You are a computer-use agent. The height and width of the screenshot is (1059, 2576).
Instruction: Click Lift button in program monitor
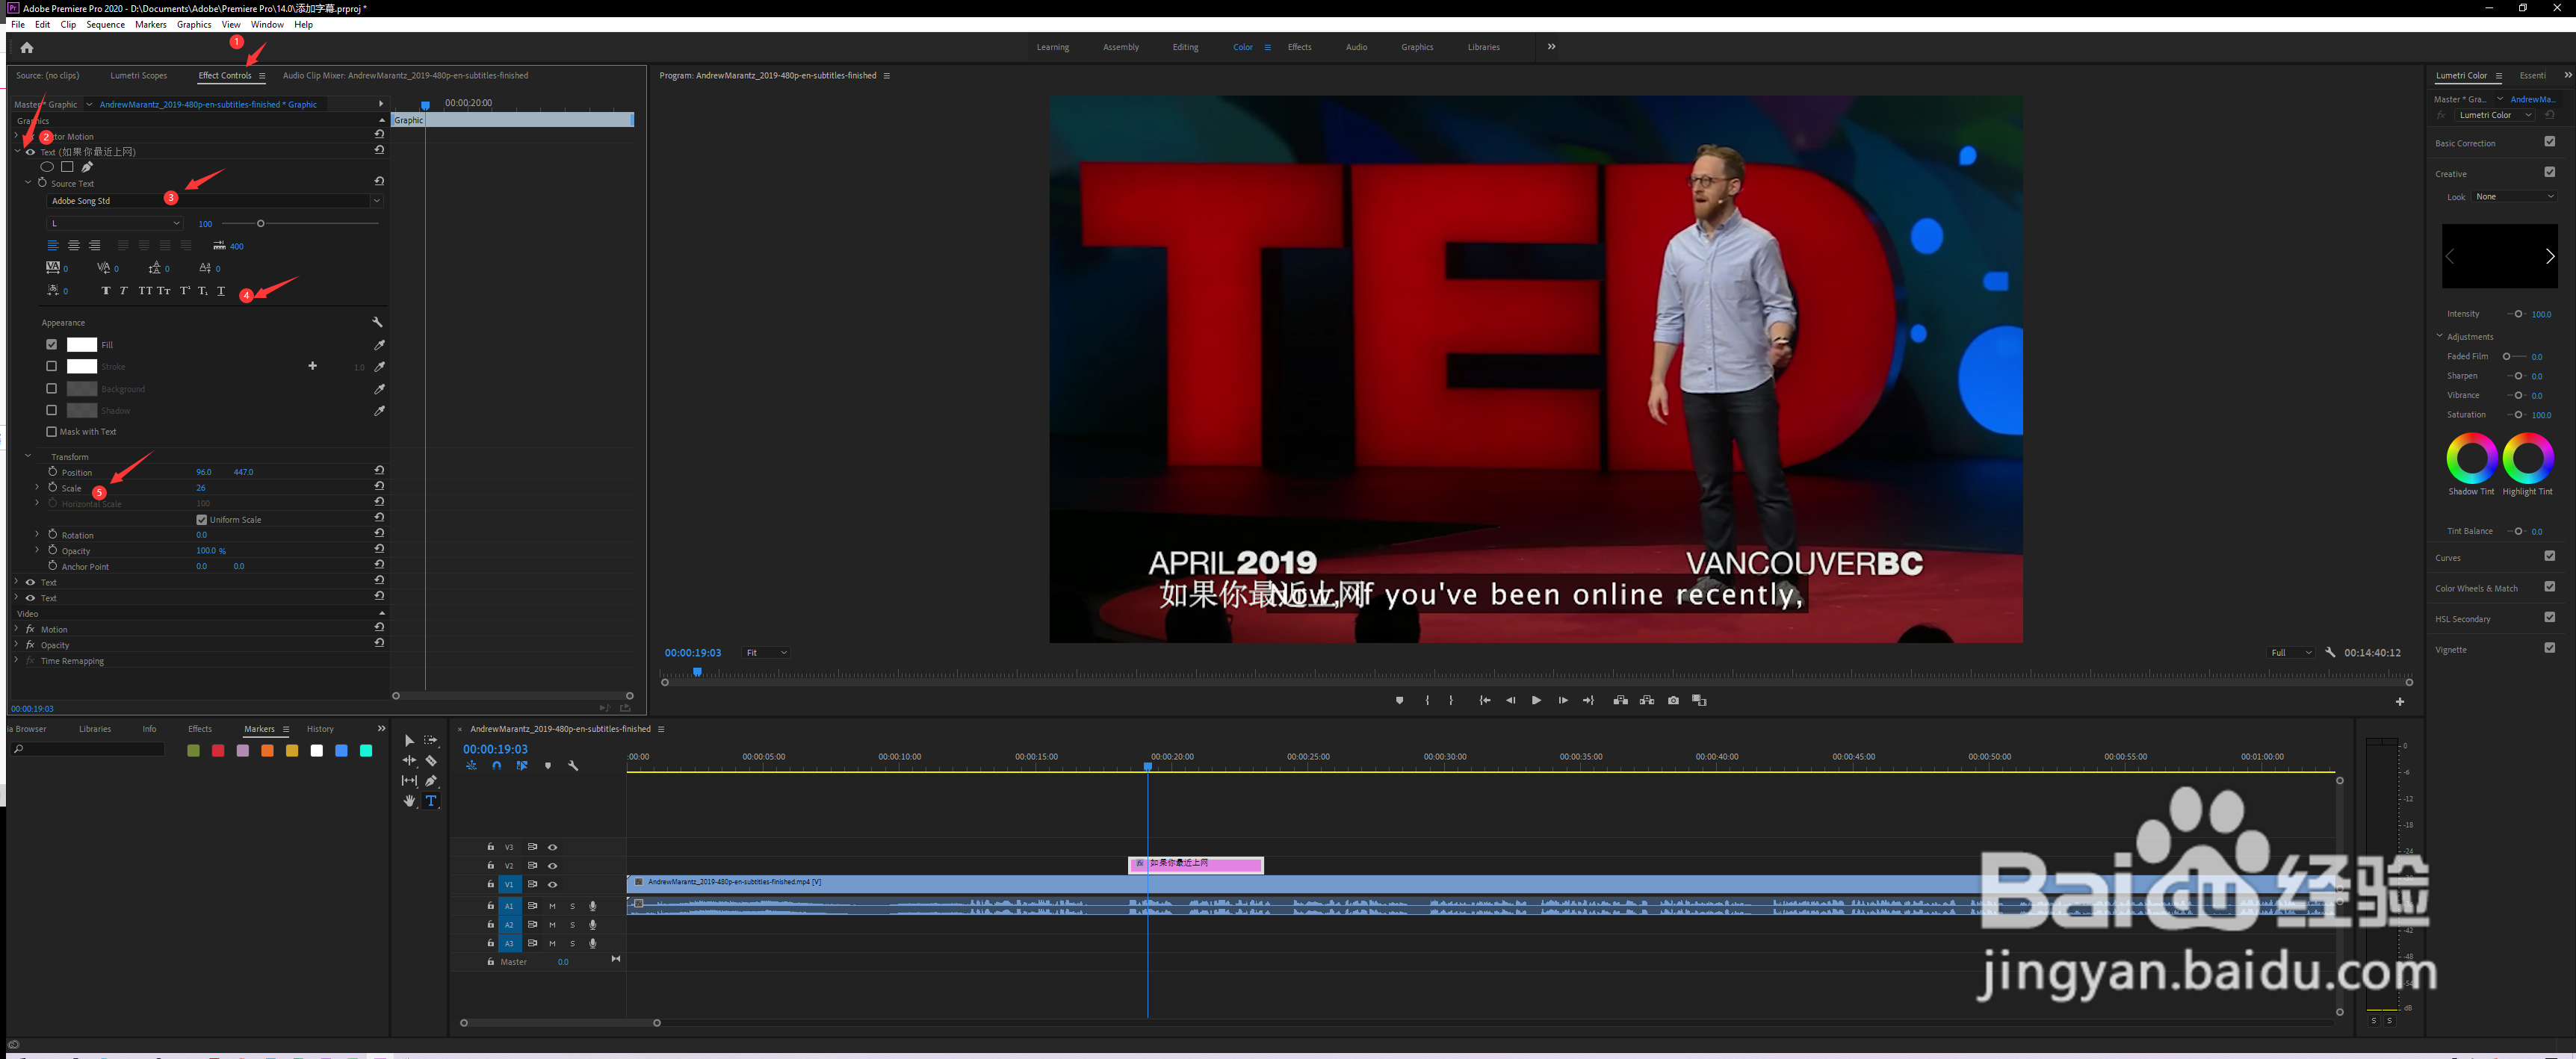[x=1620, y=700]
